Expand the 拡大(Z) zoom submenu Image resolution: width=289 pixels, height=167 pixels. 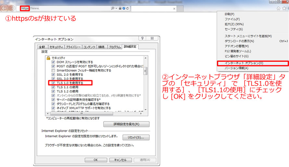pos(234,24)
